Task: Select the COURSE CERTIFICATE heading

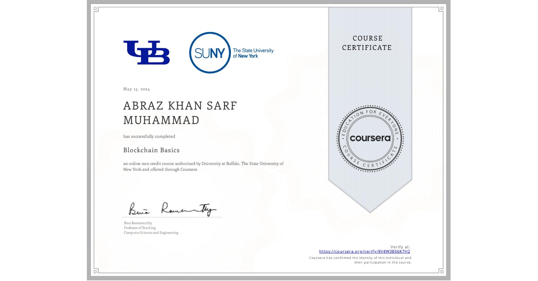Action: pyautogui.click(x=366, y=43)
